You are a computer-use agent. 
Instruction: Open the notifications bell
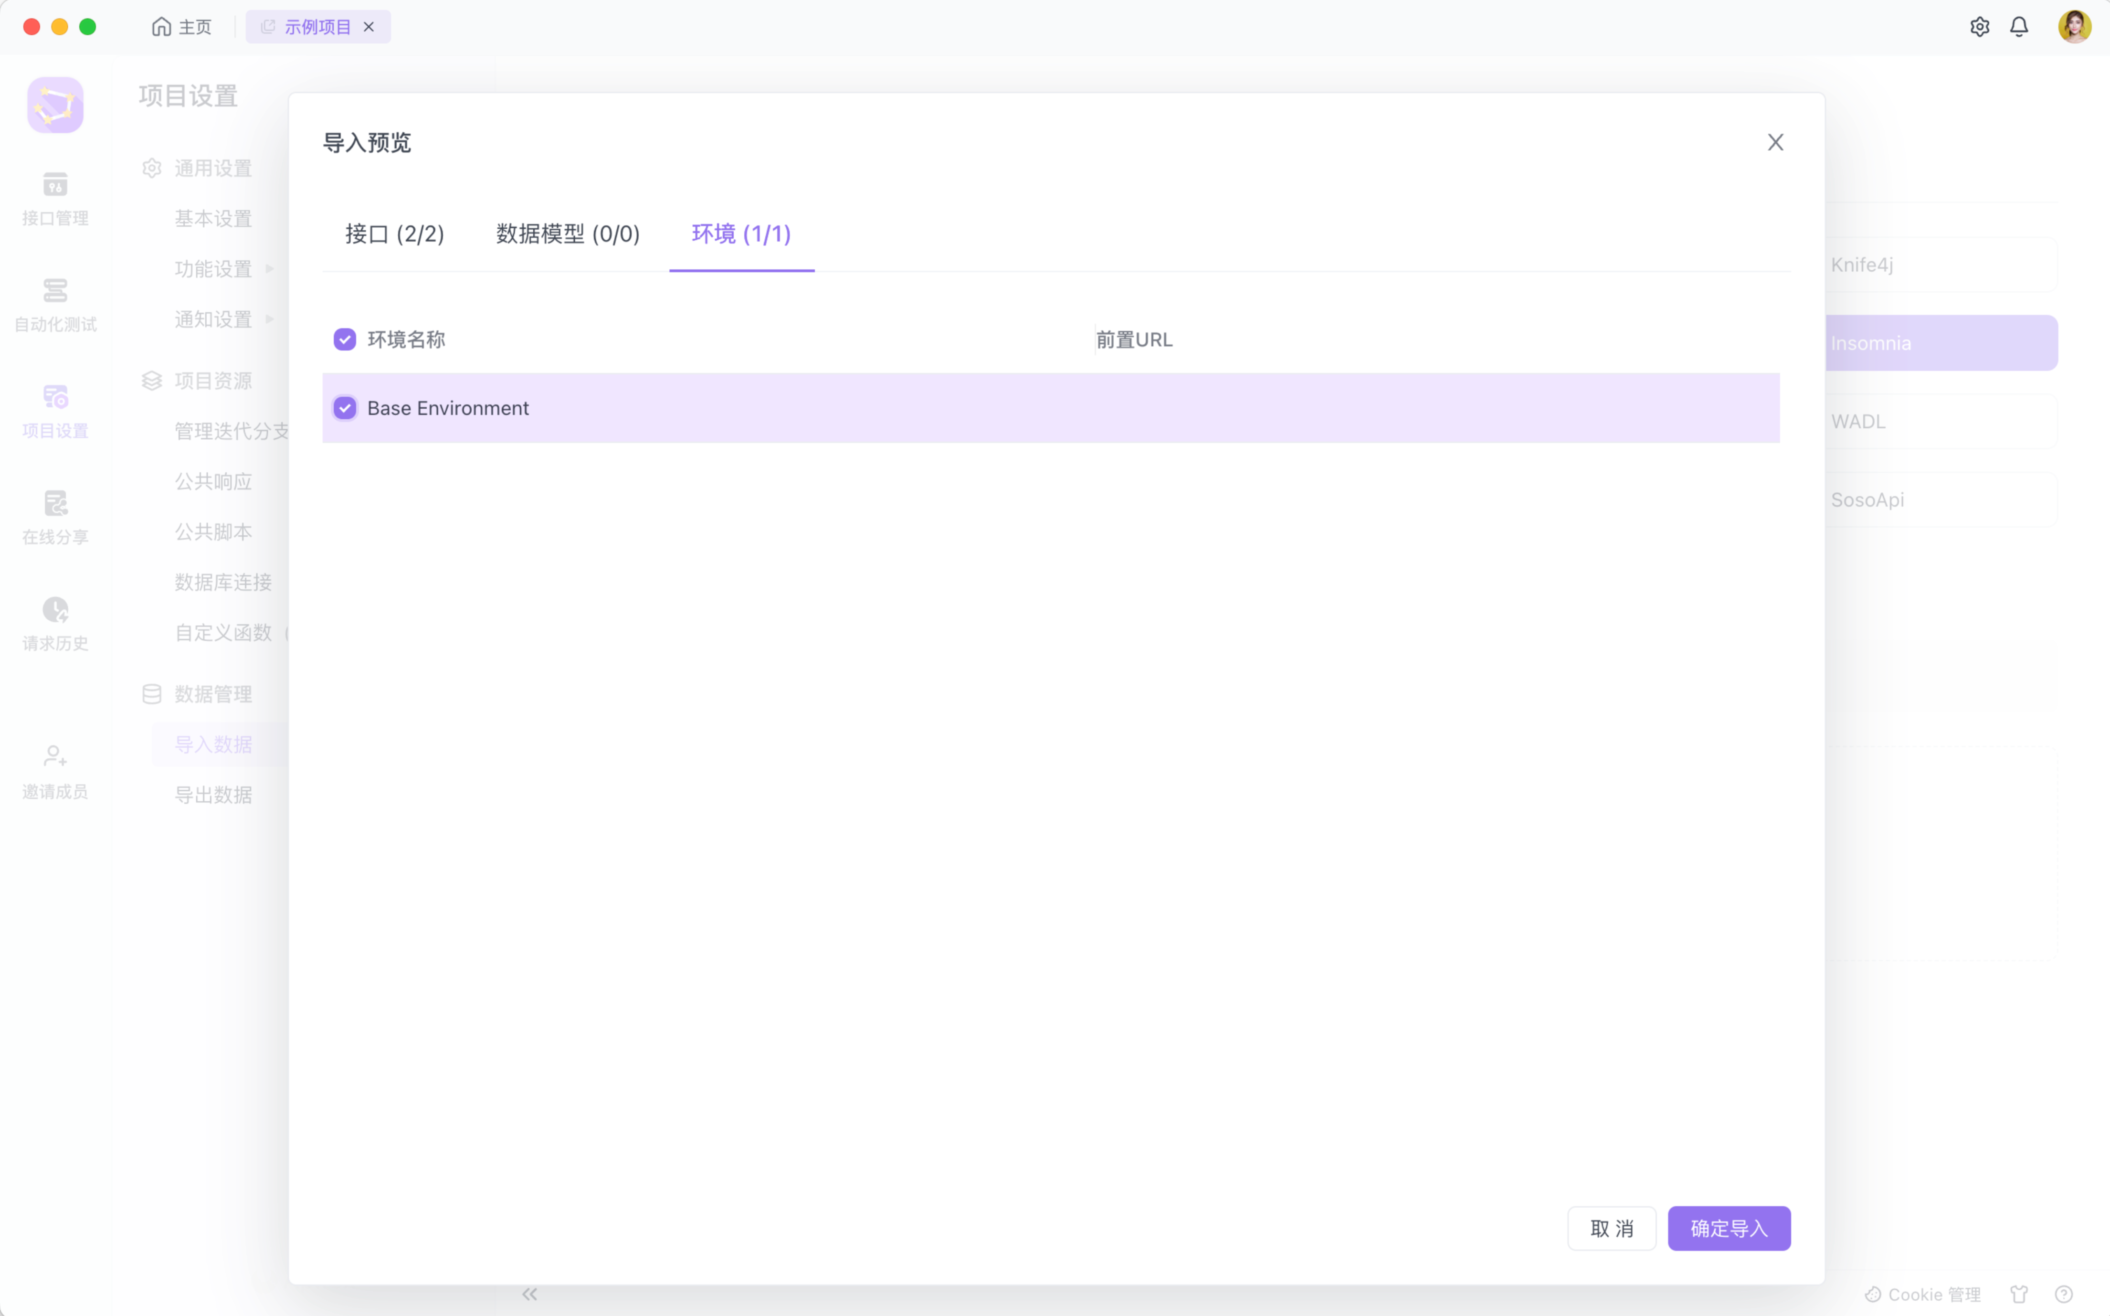2019,27
